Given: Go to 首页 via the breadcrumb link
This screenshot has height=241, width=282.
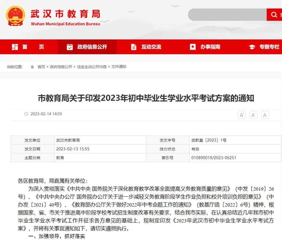Looking at the screenshot, I should coord(41,67).
